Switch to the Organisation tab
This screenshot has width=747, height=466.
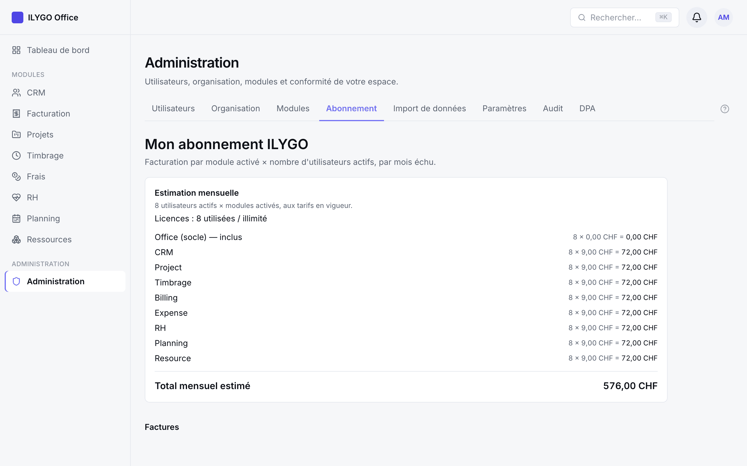pyautogui.click(x=235, y=108)
